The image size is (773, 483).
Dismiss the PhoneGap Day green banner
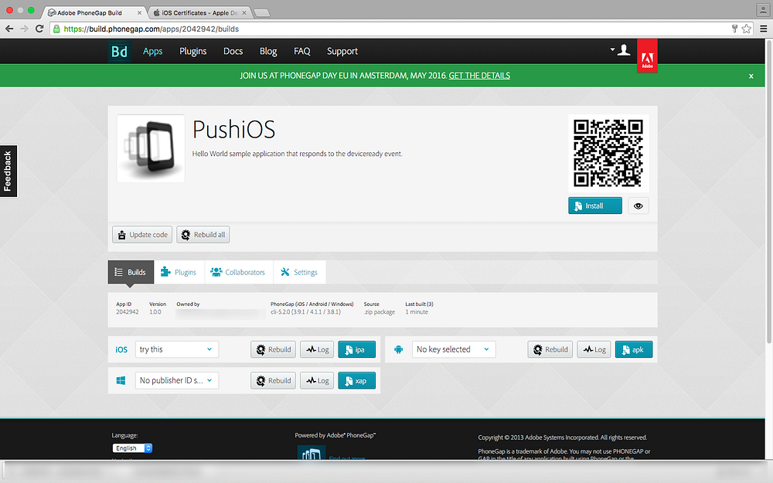pos(751,76)
